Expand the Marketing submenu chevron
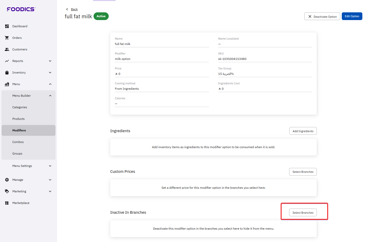Screen dimensions: 368x242 (50, 191)
